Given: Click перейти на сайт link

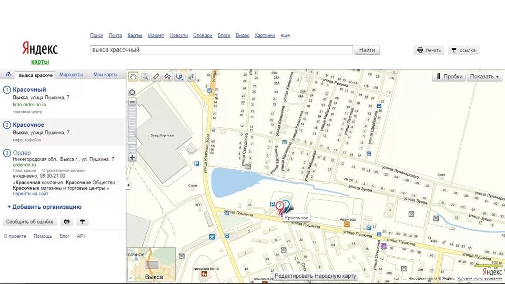Looking at the screenshot, I should (x=31, y=194).
